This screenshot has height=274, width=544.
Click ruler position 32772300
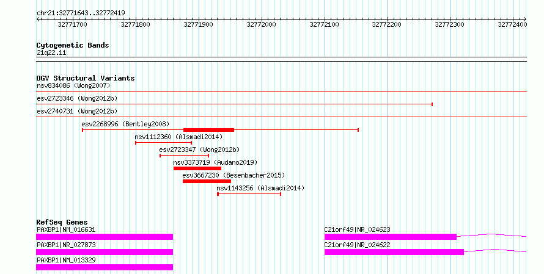click(450, 24)
